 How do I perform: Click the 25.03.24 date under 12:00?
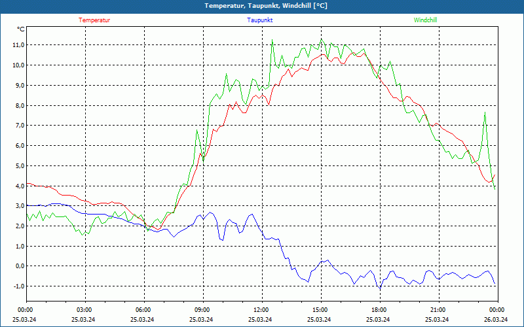click(260, 319)
